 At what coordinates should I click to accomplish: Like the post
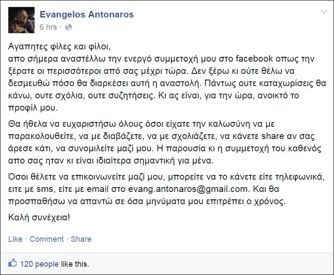click(x=15, y=239)
